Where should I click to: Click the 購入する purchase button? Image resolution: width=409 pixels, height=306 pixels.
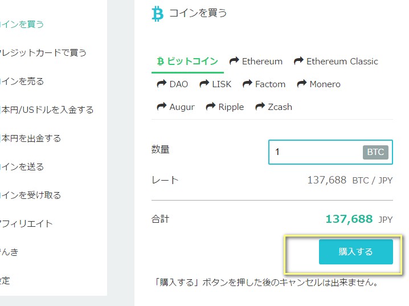[x=356, y=252]
